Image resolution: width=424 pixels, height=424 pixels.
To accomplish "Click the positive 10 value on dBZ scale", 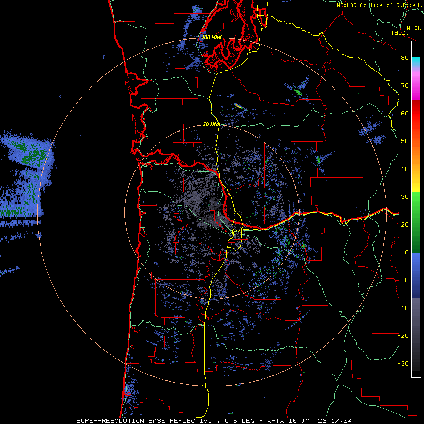I will [405, 253].
